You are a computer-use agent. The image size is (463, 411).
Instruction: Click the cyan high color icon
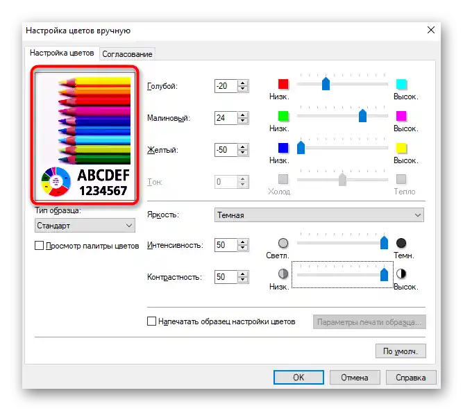(401, 84)
